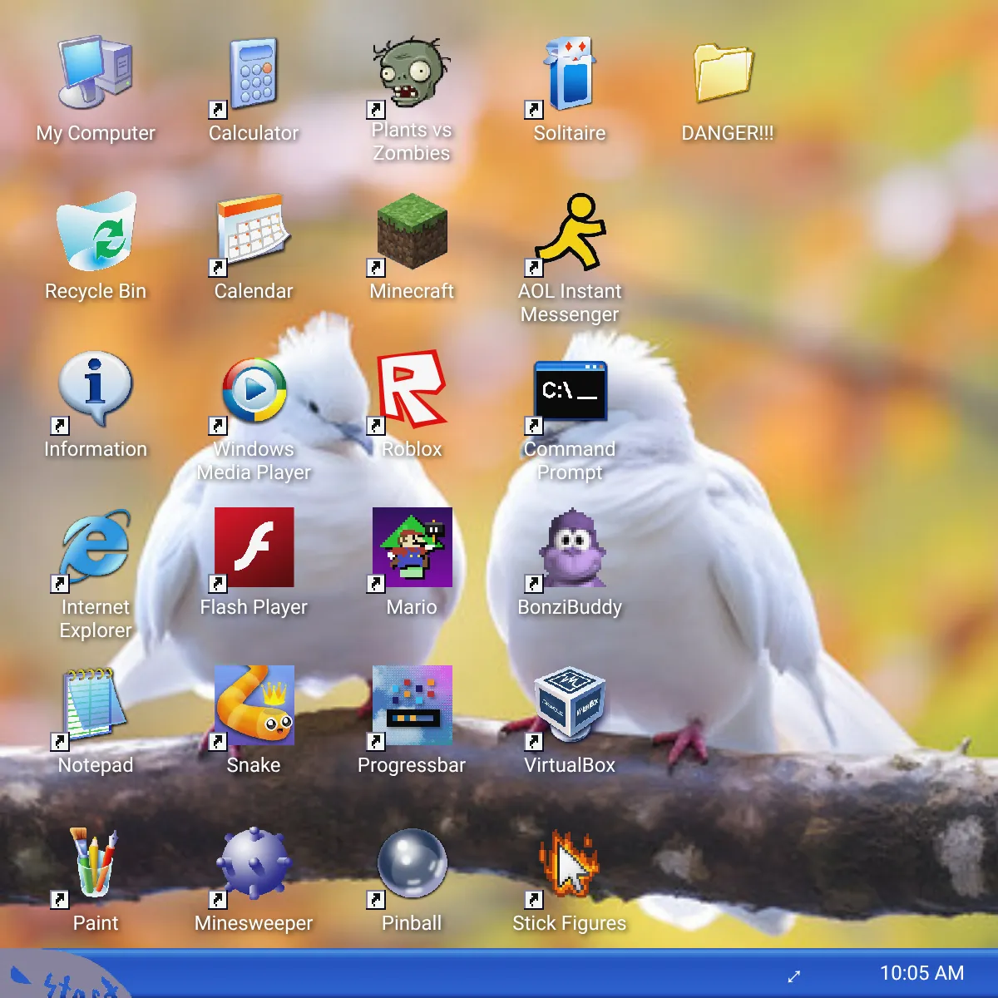Screen dimensions: 998x998
Task: Open Windows Media Player icon
Action: click(x=254, y=389)
